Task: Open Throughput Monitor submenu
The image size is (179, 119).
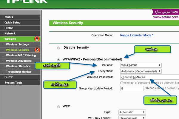Action: (20, 72)
